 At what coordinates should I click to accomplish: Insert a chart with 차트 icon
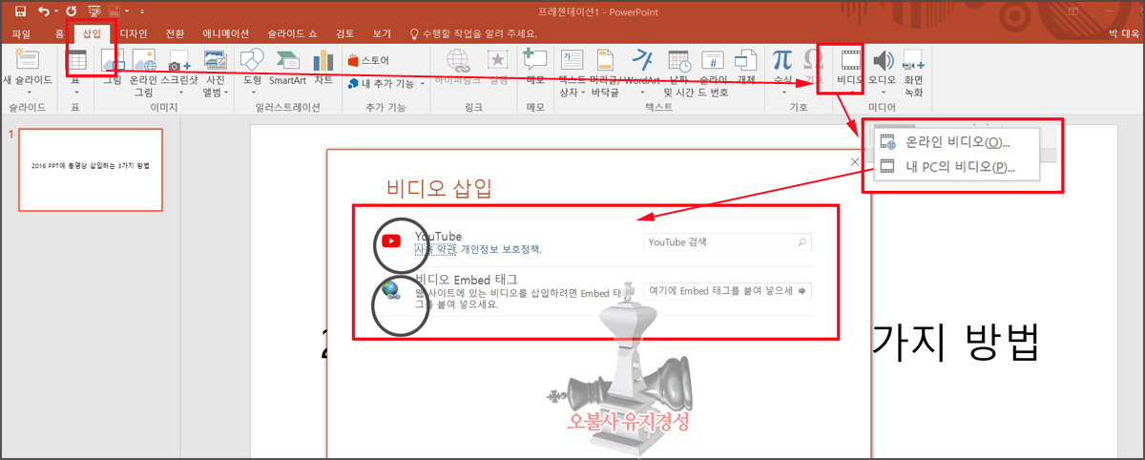(x=323, y=61)
